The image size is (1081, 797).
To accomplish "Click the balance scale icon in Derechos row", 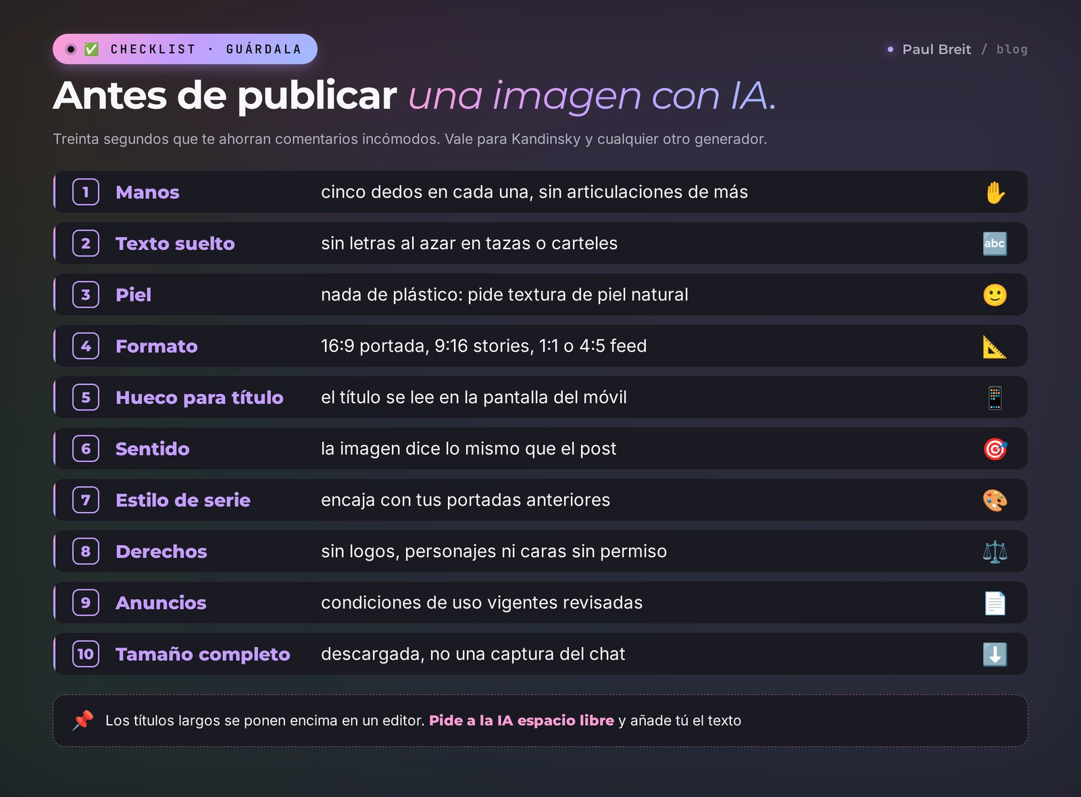I will [995, 552].
